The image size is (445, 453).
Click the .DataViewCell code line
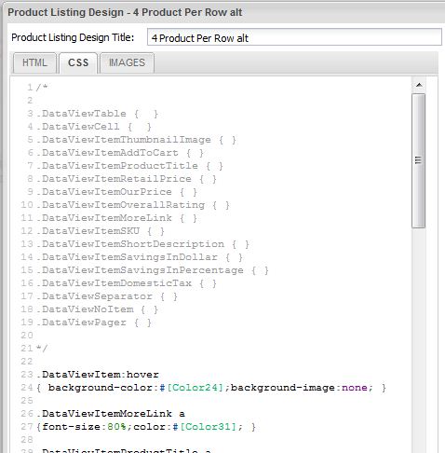(94, 127)
